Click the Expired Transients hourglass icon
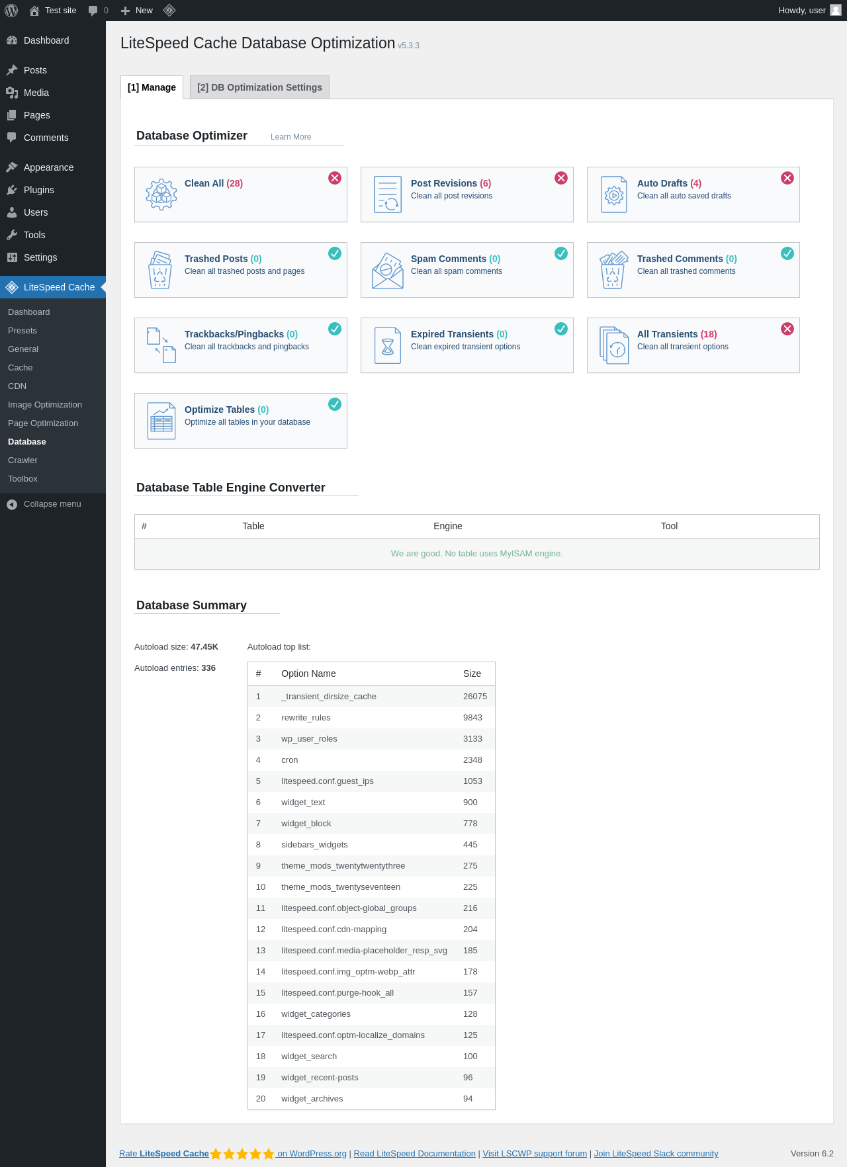The image size is (847, 1167). [388, 345]
